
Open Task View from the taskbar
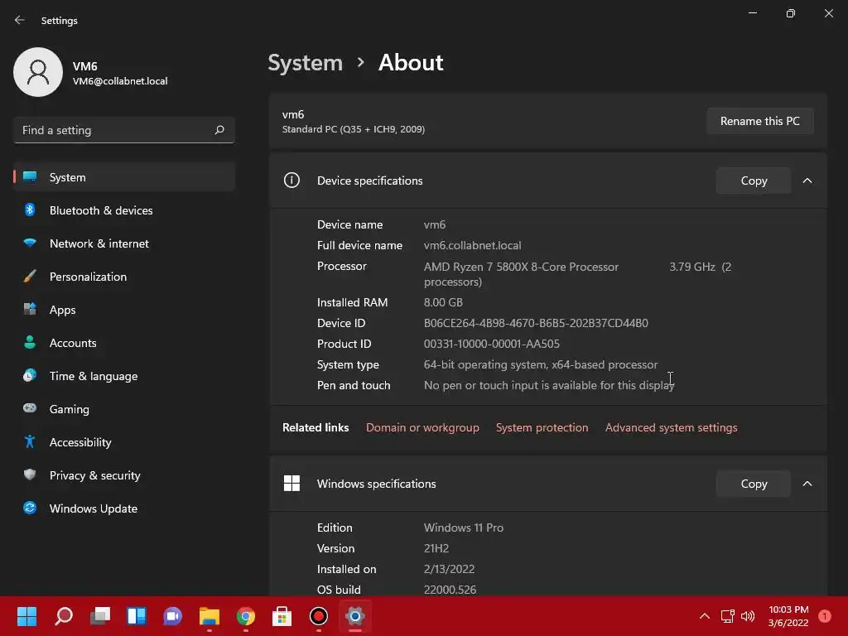pyautogui.click(x=100, y=616)
